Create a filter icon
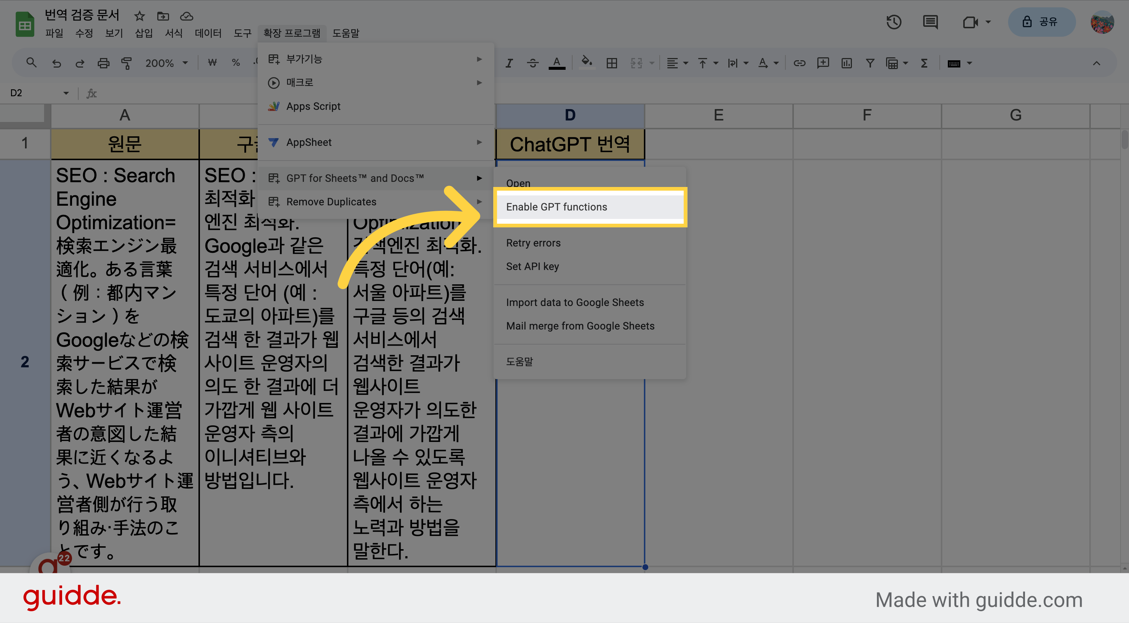 coord(870,63)
